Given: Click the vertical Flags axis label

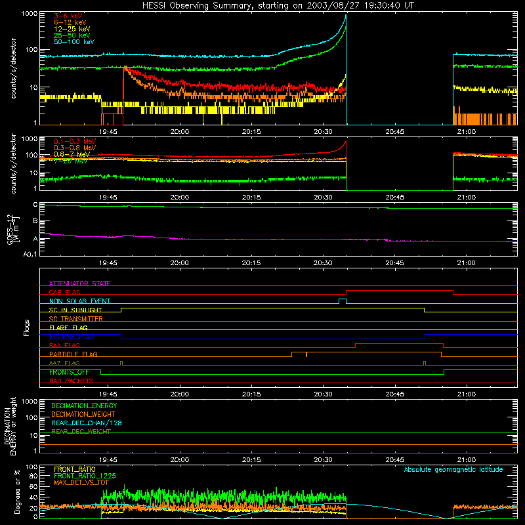Looking at the screenshot, I should pyautogui.click(x=26, y=327).
